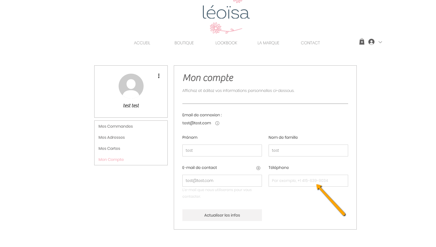Open the LOOKBOOK page
The height and width of the screenshot is (247, 436).
point(226,43)
